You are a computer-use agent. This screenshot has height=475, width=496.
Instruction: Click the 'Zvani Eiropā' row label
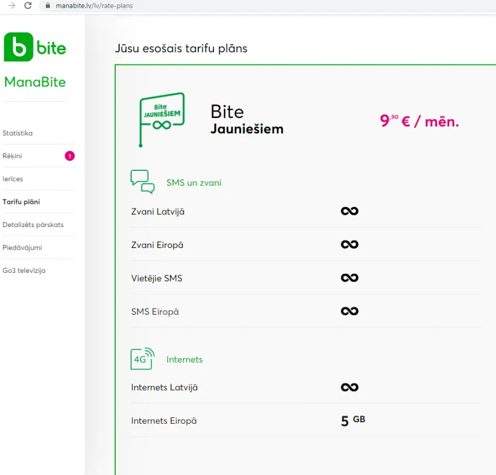click(x=157, y=245)
